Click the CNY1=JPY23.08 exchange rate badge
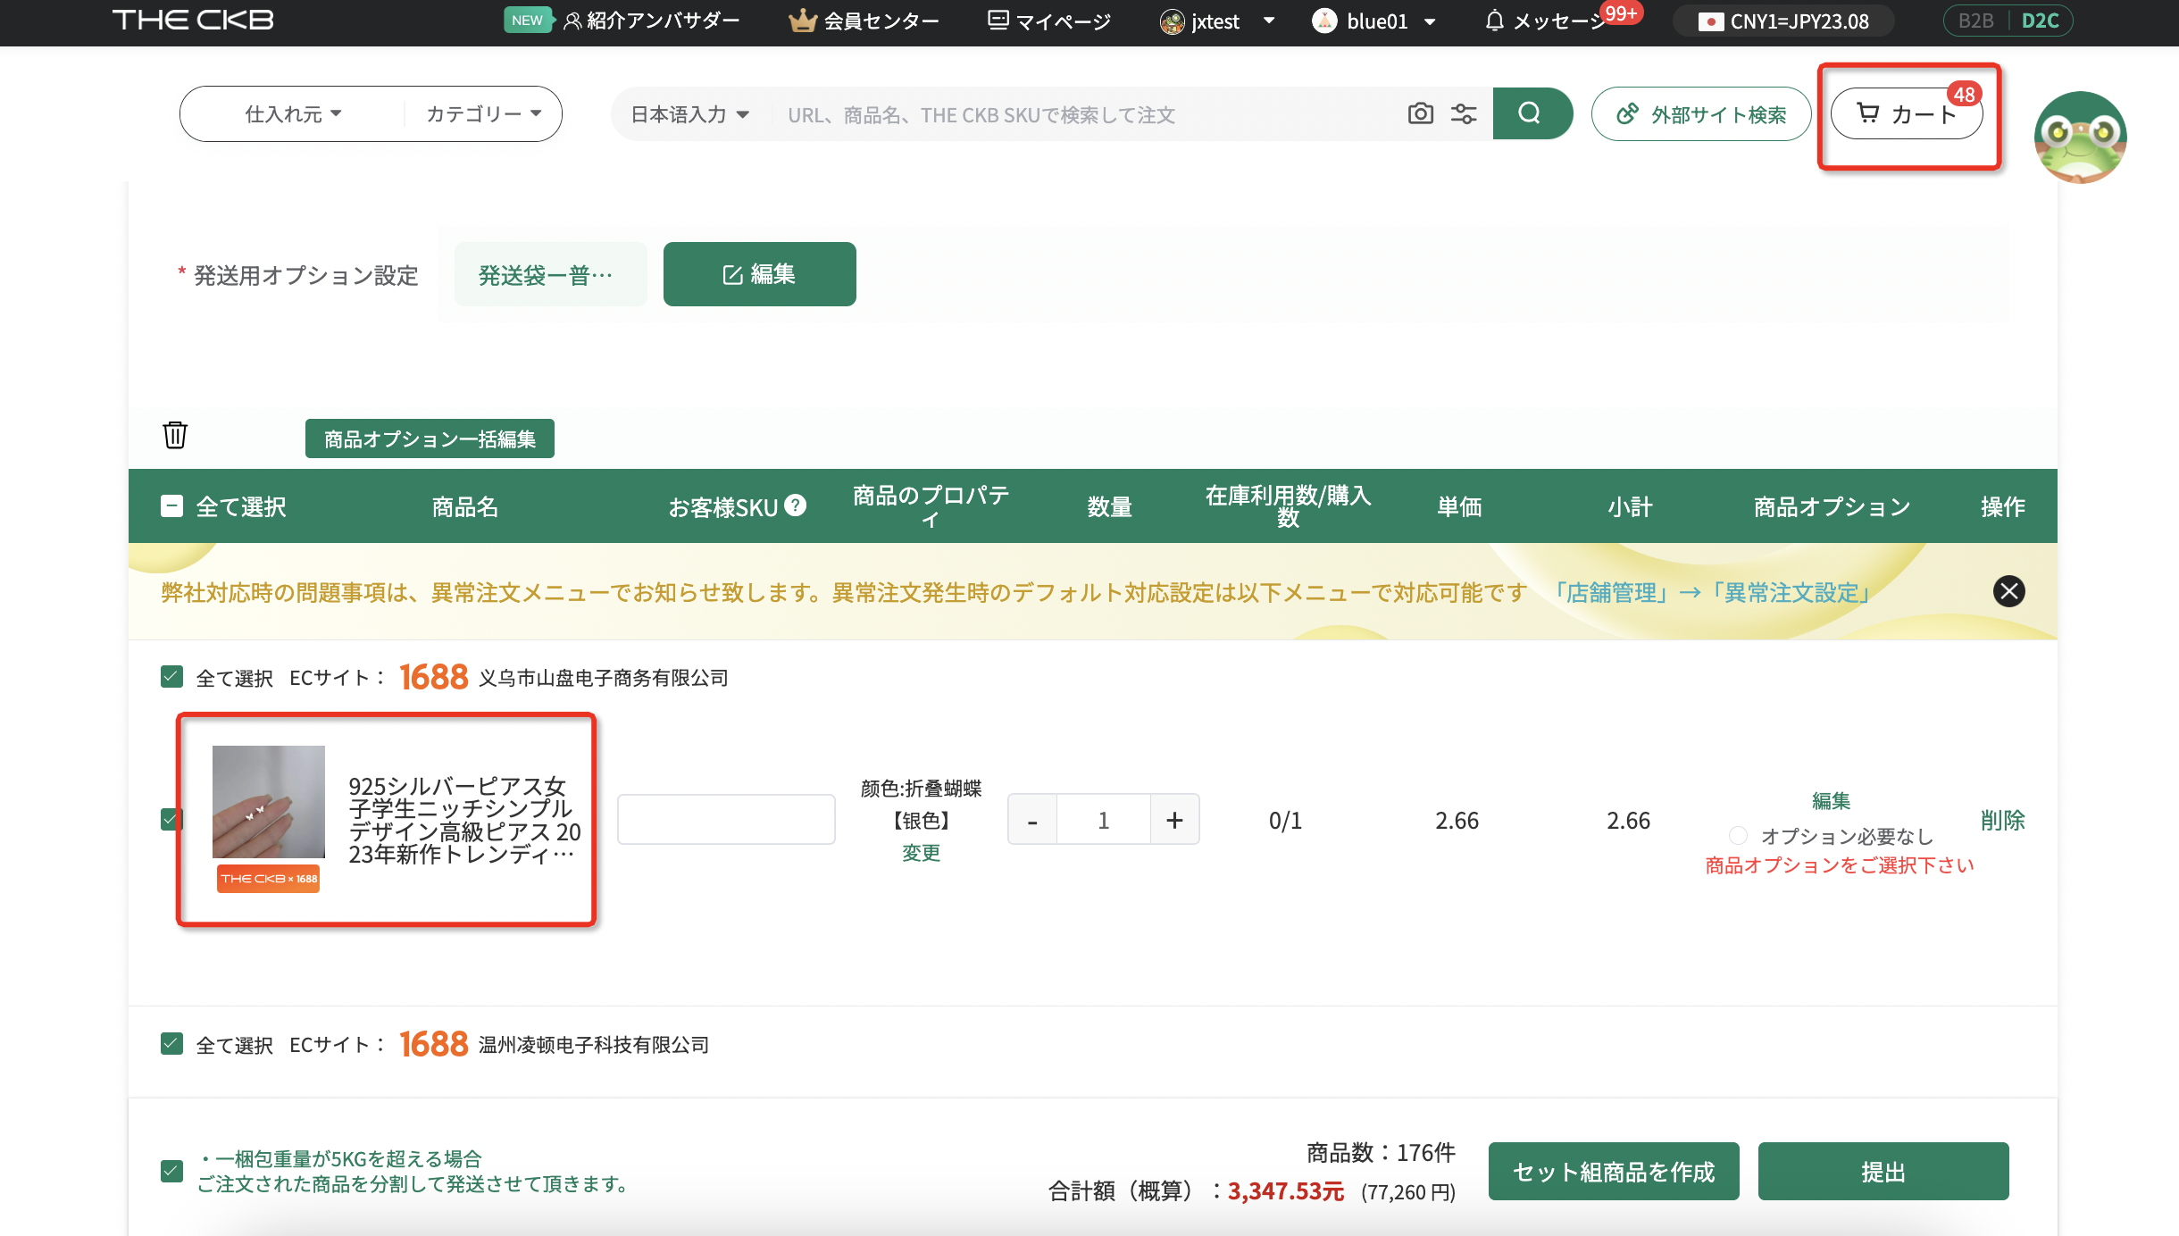The image size is (2179, 1236). click(1783, 21)
